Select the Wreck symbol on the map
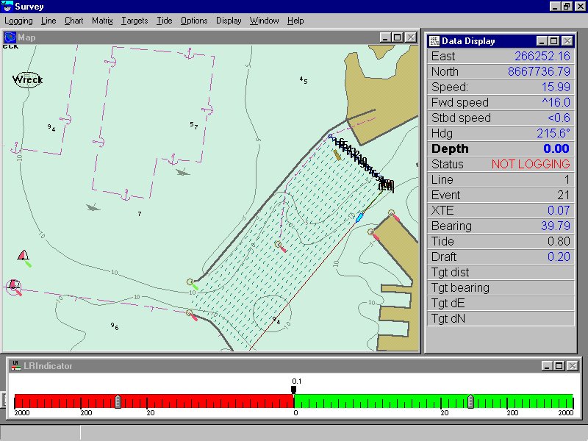Viewport: 588px width, 441px height. [27, 79]
